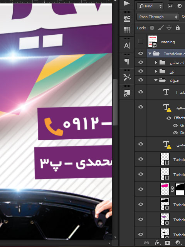The image size is (185, 247).
Task: Select the 'Tarhdokan' group name
Action: pos(174,54)
